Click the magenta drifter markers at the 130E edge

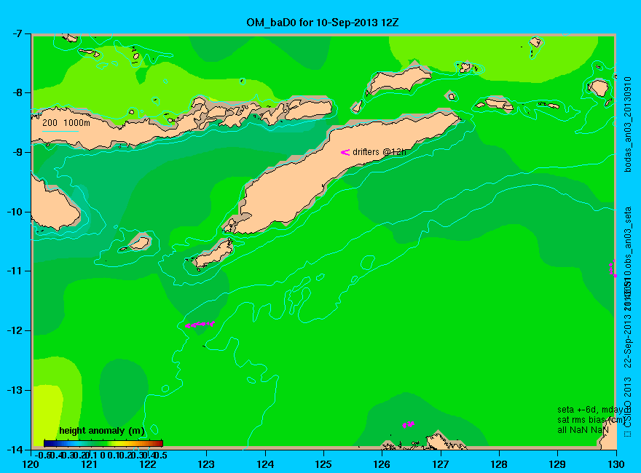click(613, 269)
